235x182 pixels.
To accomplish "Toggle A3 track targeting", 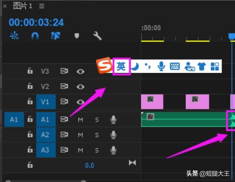I will [46, 150].
